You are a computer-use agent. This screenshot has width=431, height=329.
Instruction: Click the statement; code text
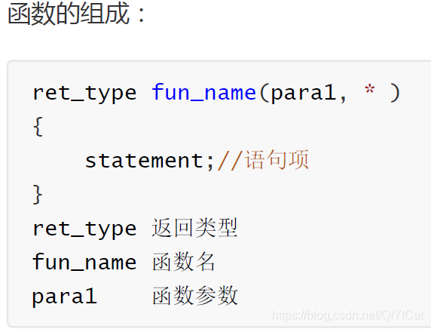pos(149,161)
